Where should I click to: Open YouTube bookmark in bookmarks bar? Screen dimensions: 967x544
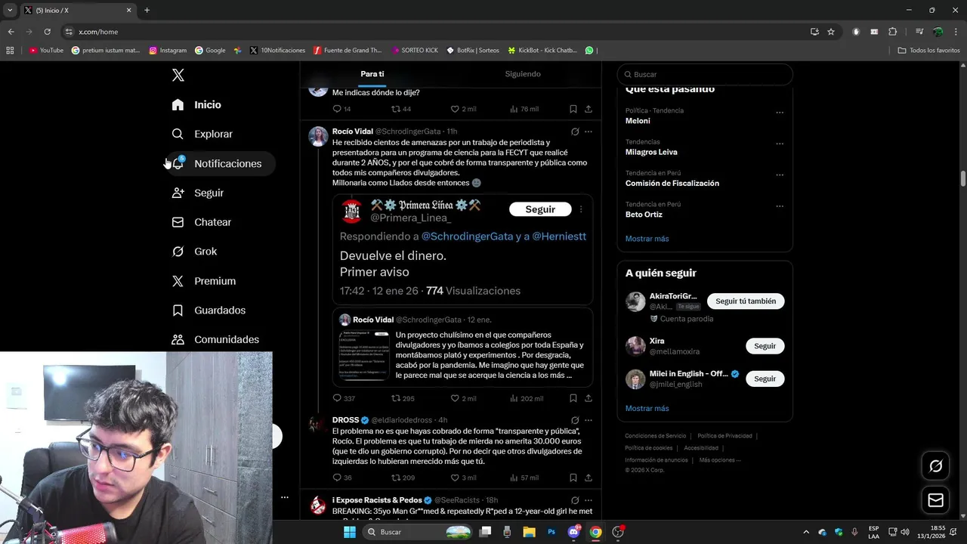coord(46,51)
